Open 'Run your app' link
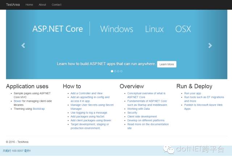Screen dimensions: 232x161 [192, 93]
